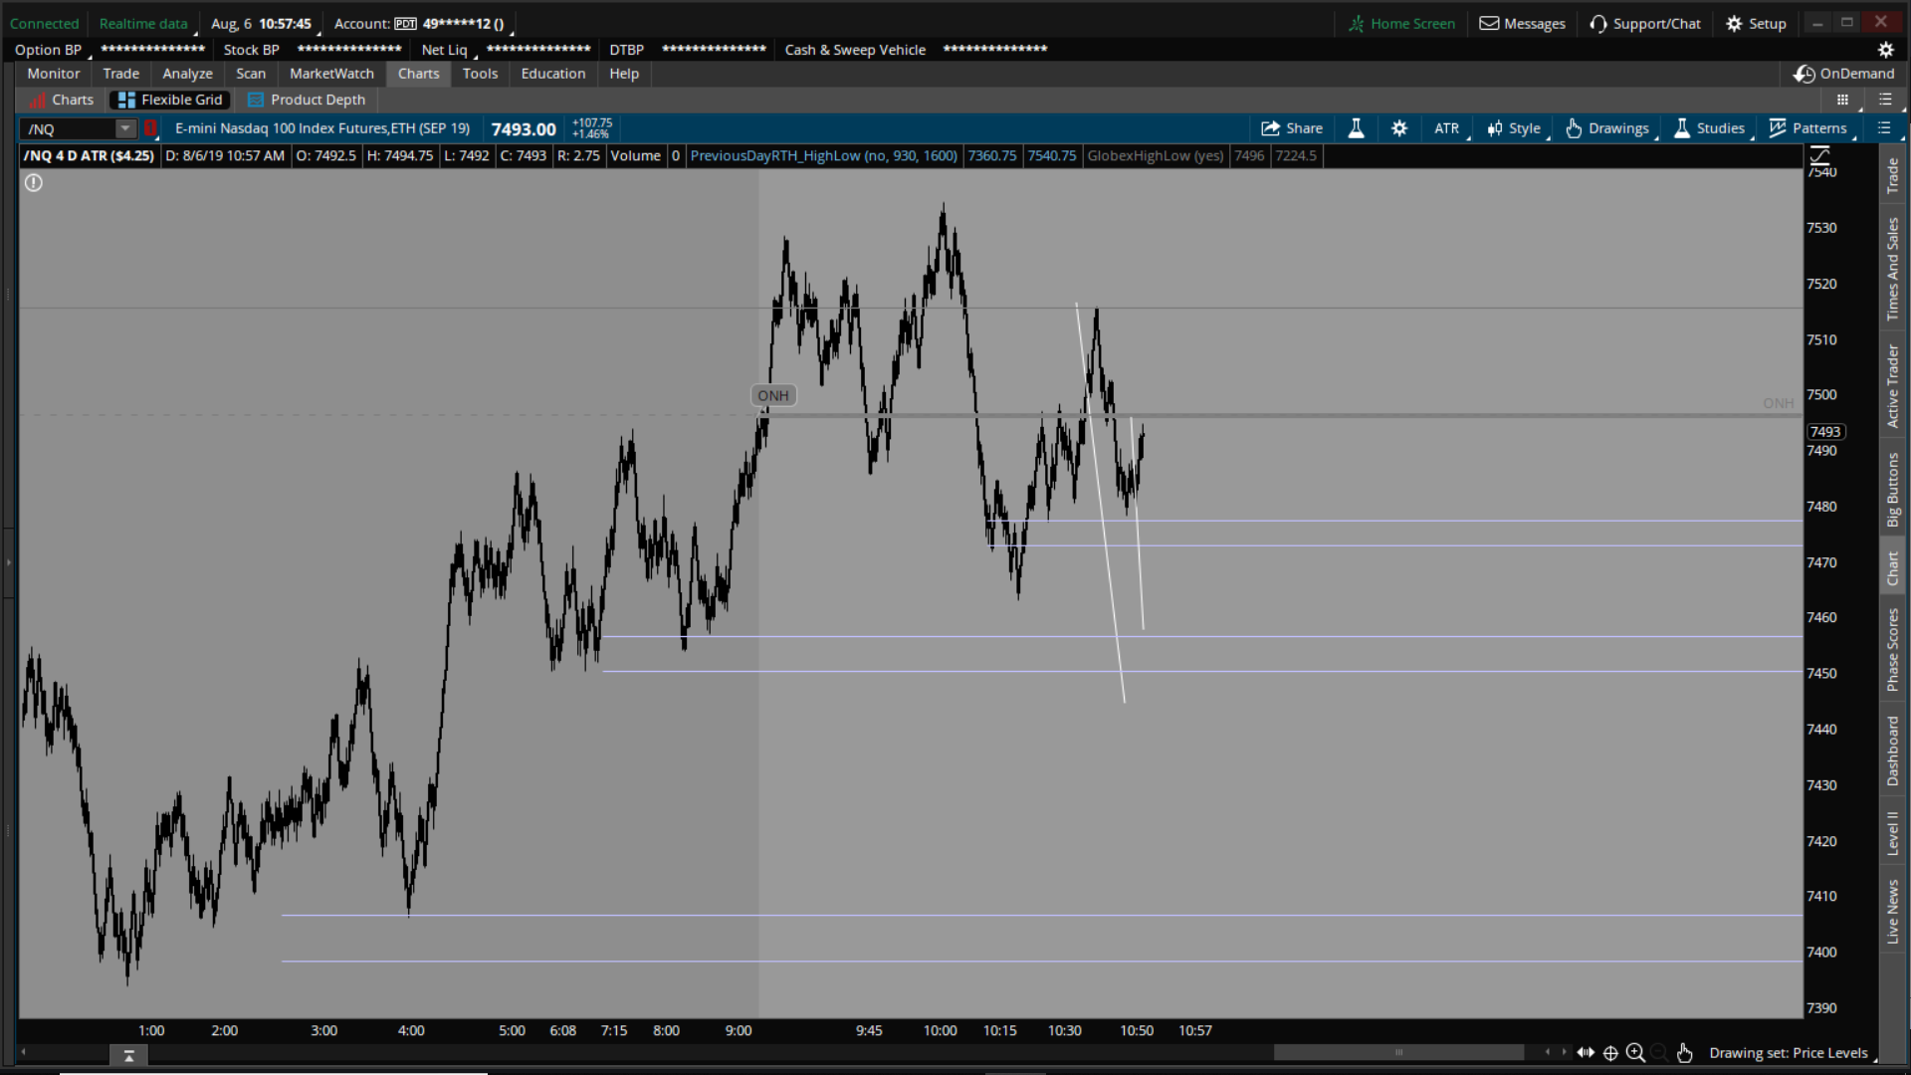This screenshot has width=1911, height=1075.
Task: Click the Realtime data status
Action: tap(143, 24)
